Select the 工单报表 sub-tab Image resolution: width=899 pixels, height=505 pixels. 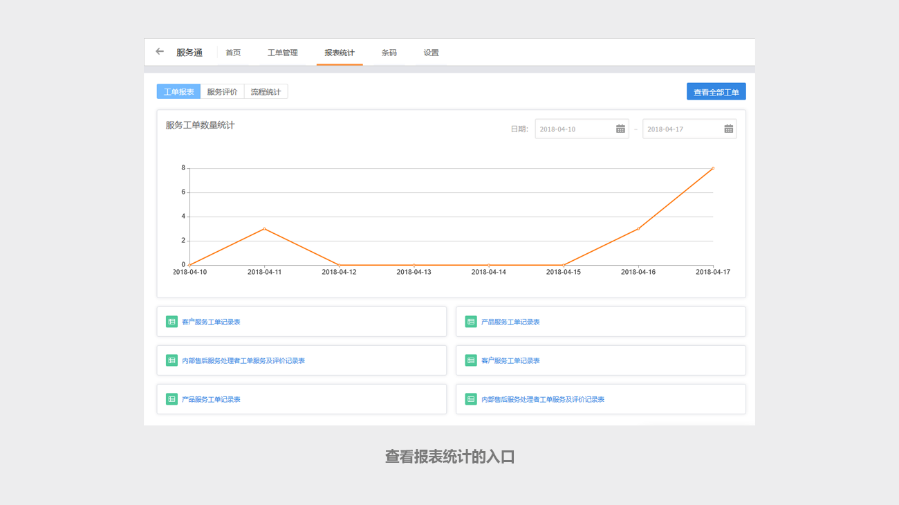point(178,92)
